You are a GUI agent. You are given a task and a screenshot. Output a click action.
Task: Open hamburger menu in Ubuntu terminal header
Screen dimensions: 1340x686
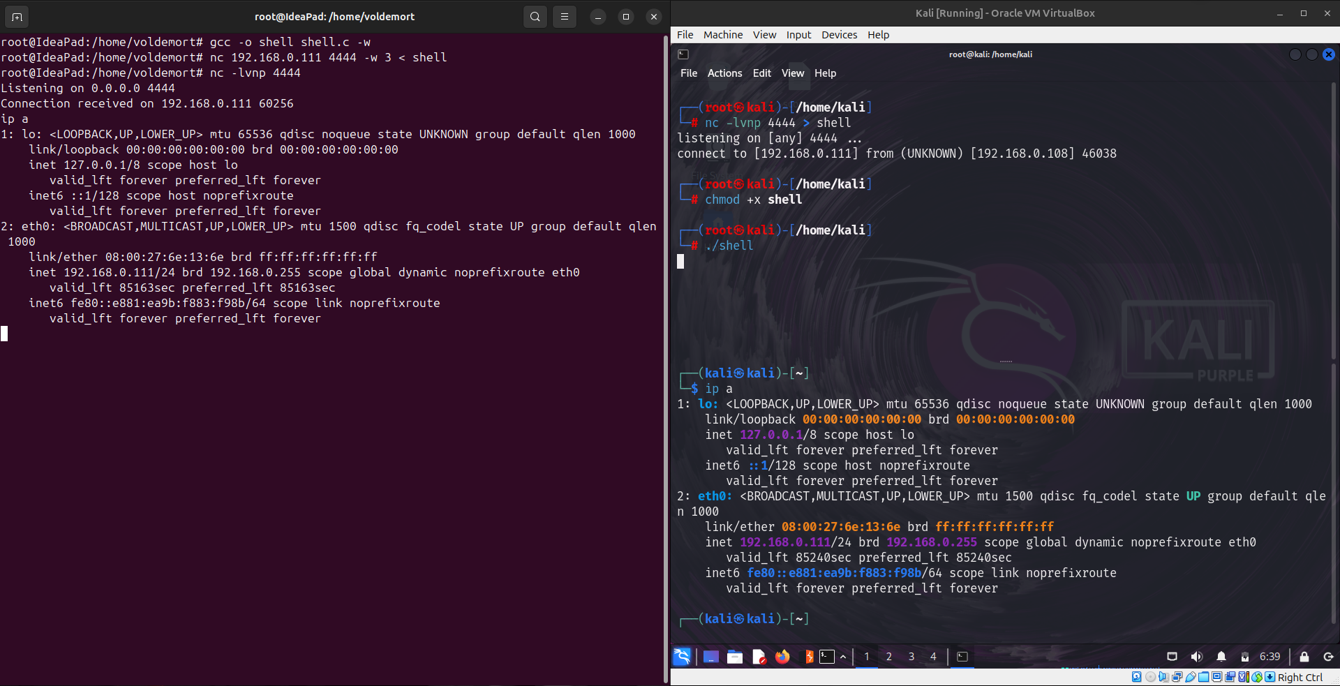565,17
